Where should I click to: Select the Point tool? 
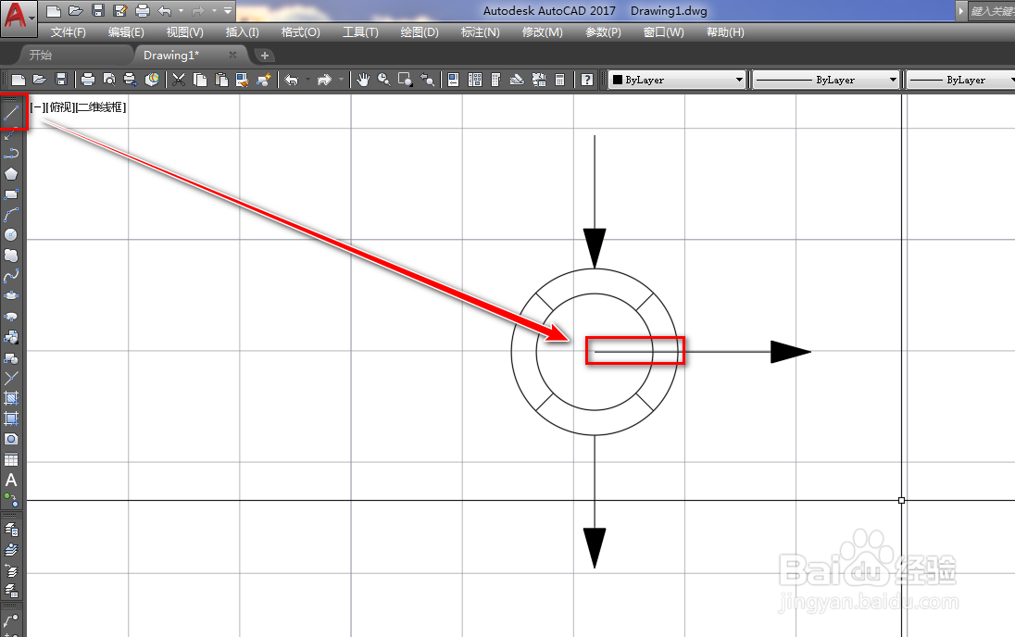click(x=11, y=378)
